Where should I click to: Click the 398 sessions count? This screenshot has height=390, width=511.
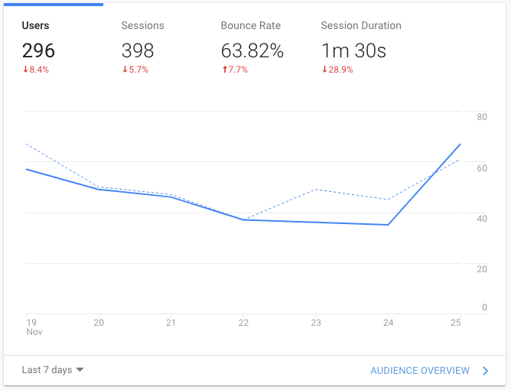[138, 51]
